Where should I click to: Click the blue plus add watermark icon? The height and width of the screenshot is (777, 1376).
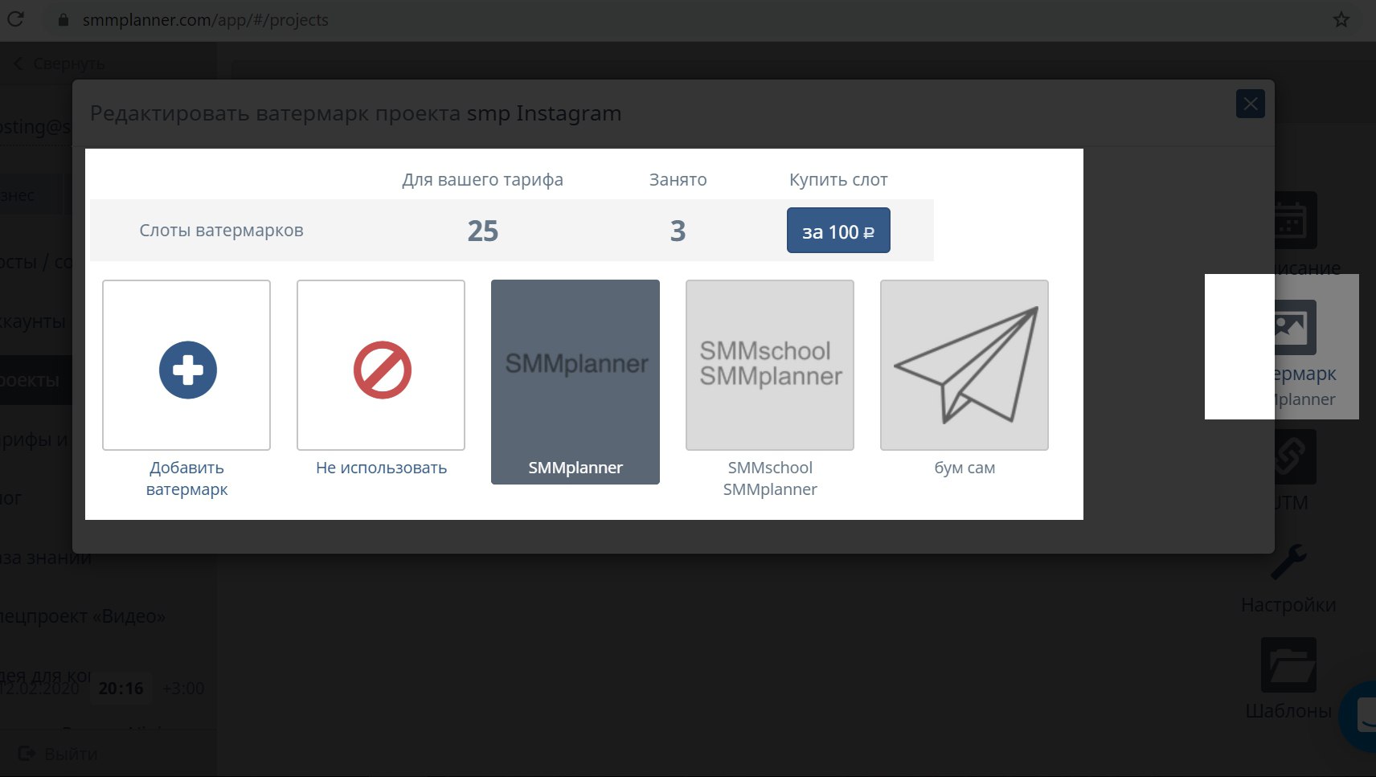pos(187,370)
